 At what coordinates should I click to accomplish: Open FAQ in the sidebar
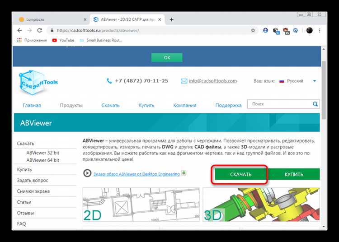point(21,224)
